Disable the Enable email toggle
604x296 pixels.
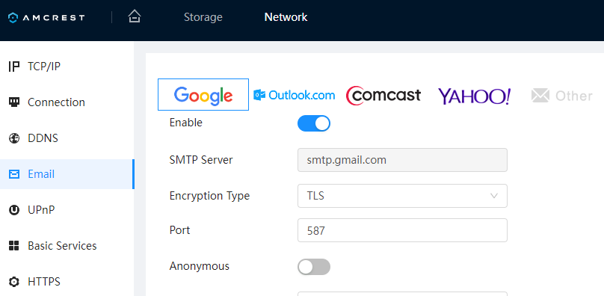[313, 123]
